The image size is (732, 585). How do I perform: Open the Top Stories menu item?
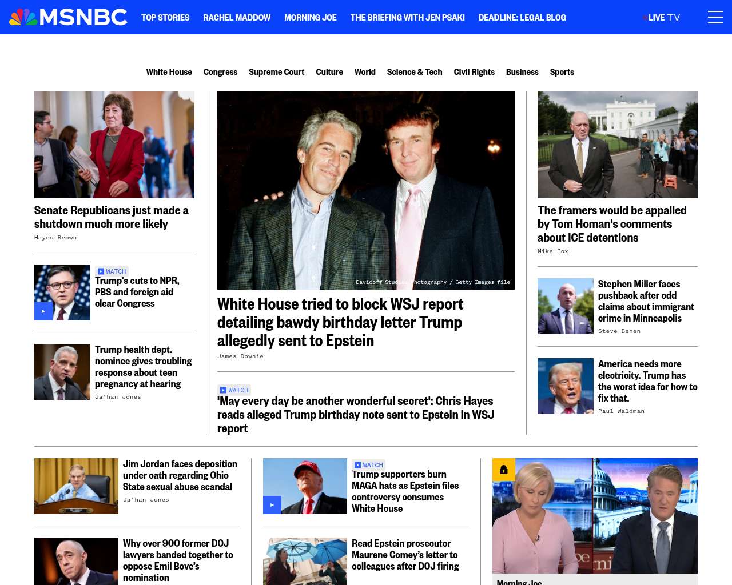[x=165, y=18]
